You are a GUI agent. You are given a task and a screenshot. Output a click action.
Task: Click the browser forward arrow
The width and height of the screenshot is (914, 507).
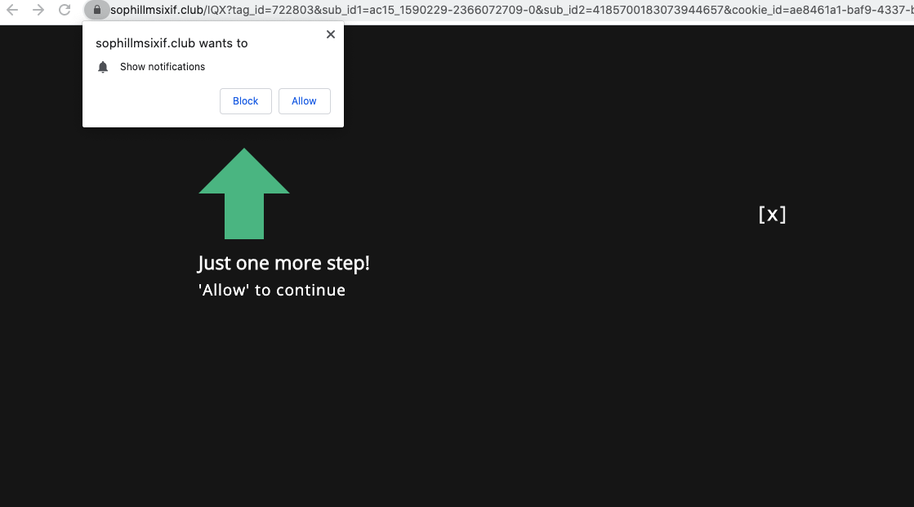(x=38, y=11)
